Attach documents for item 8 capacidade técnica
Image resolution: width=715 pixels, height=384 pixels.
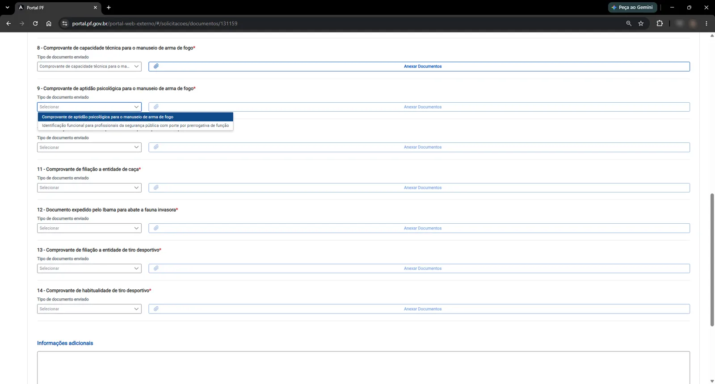click(419, 67)
